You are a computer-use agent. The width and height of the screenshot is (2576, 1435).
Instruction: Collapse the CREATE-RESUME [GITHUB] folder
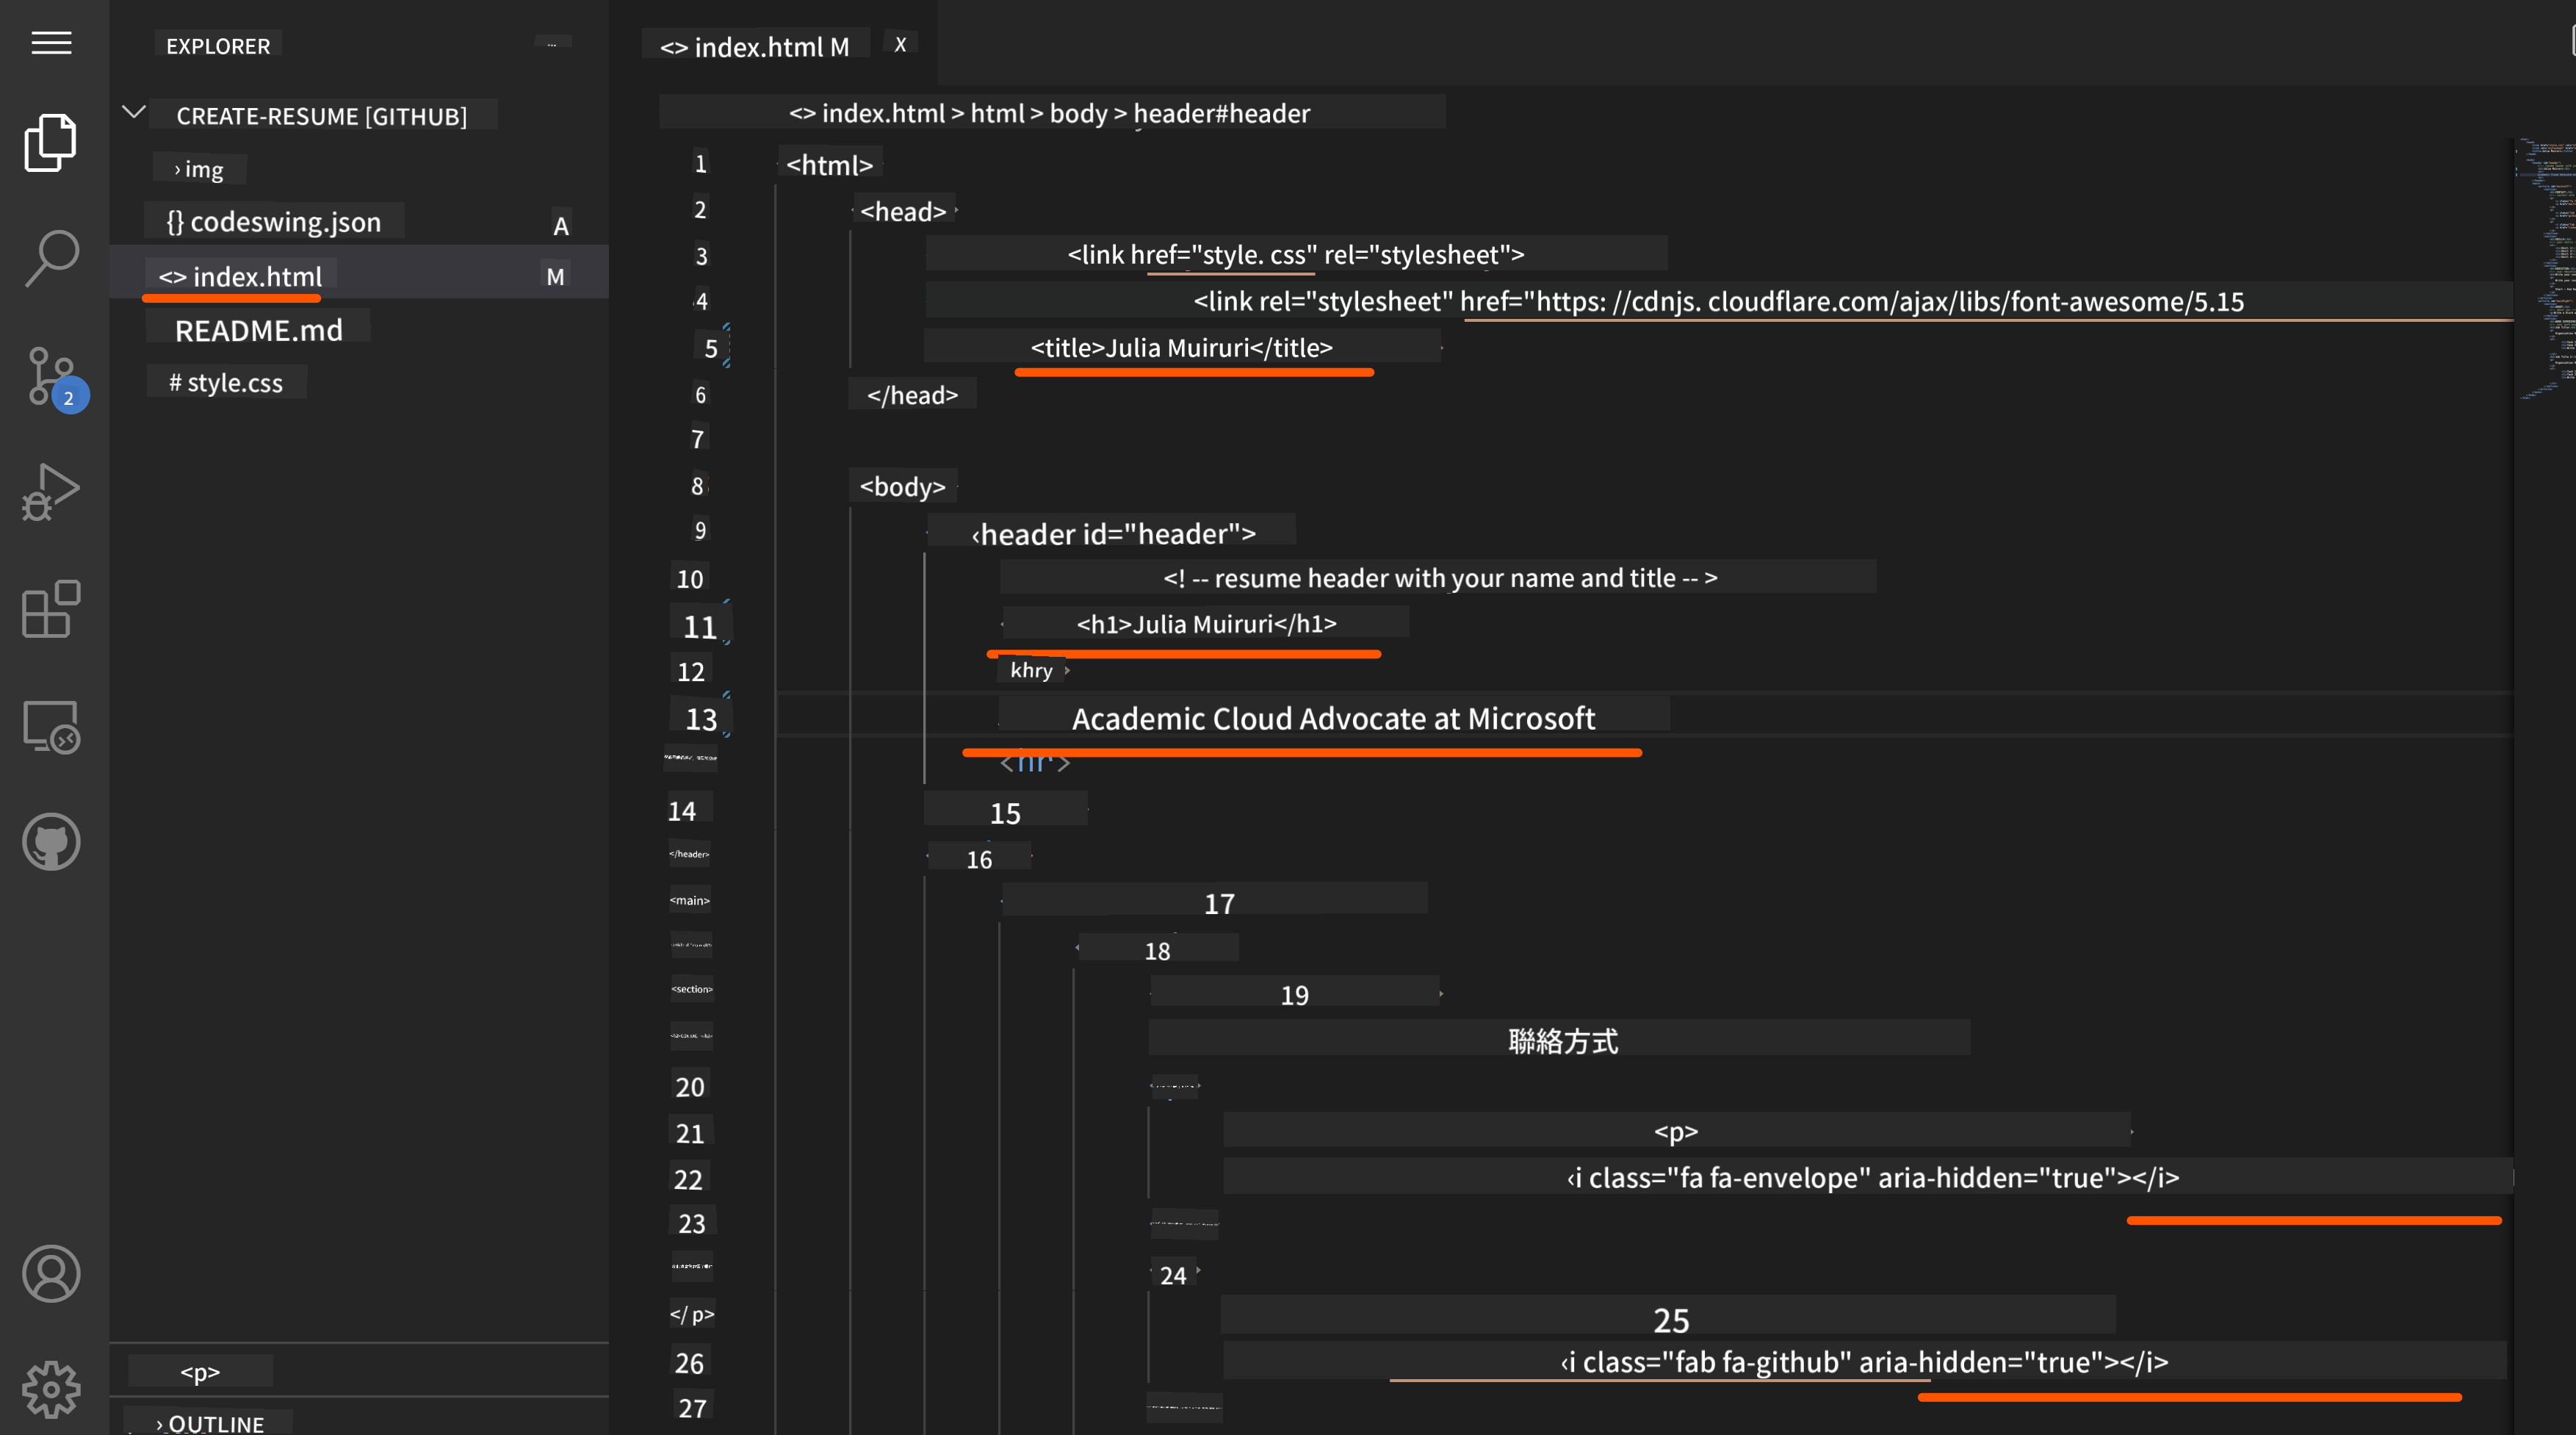(x=134, y=112)
